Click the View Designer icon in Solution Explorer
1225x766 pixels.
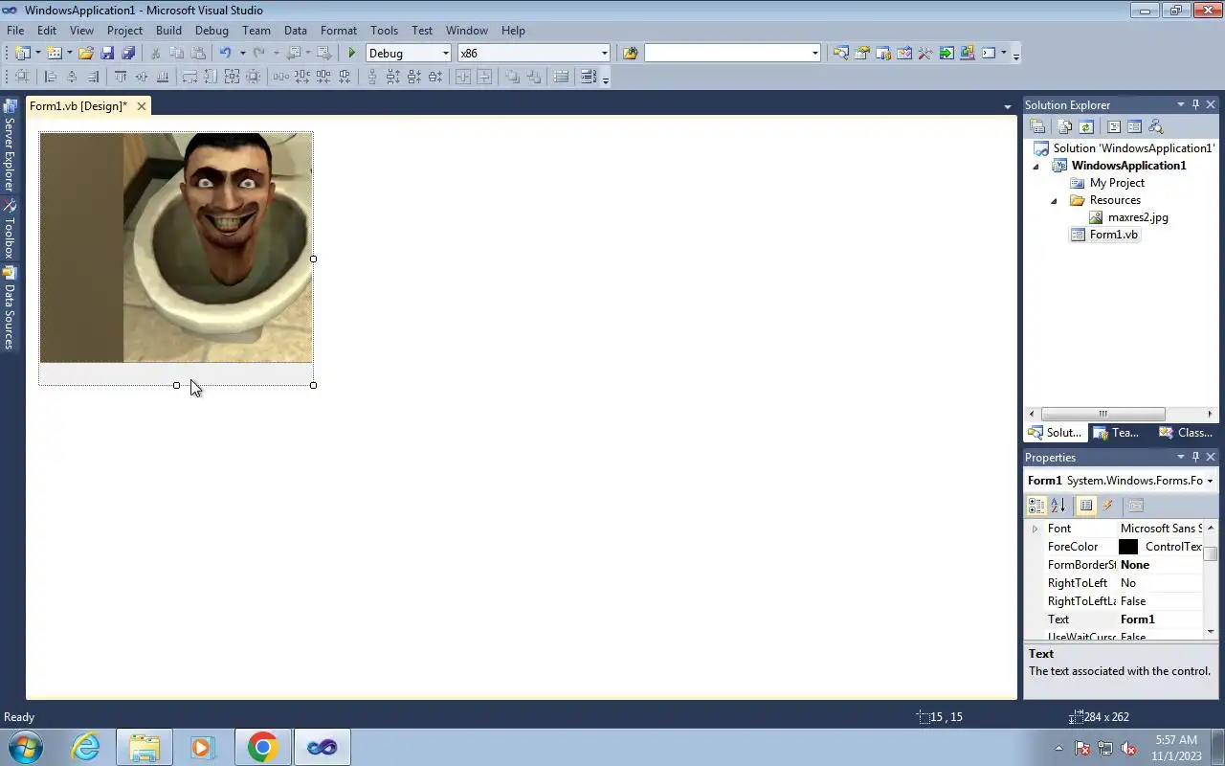tap(1134, 126)
